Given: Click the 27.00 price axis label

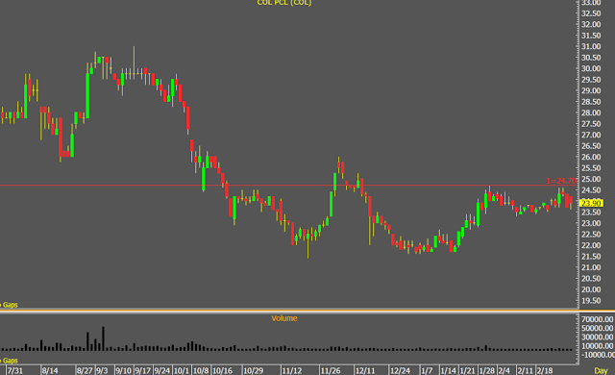Looking at the screenshot, I should tap(591, 135).
